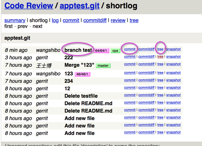This screenshot has height=146, width=202.
Task: Open tree link for the 12 row
Action: click(160, 88)
